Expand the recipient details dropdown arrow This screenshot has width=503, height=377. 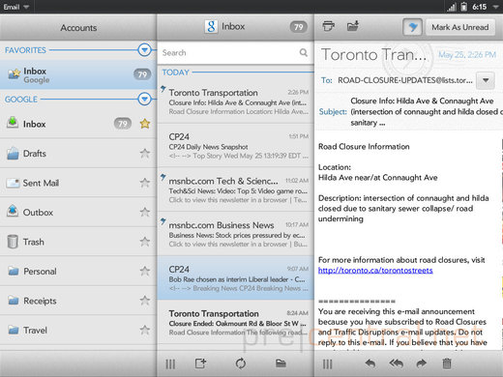(486, 80)
